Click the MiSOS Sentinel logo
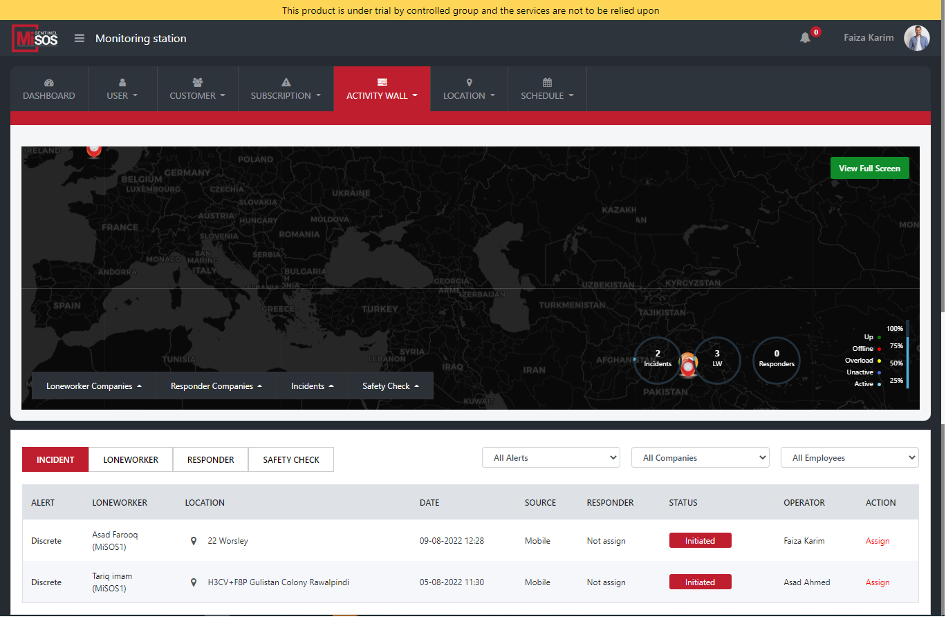The image size is (946, 619). (35, 38)
